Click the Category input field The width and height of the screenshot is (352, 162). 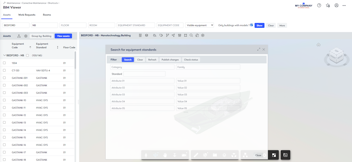tap(142, 67)
